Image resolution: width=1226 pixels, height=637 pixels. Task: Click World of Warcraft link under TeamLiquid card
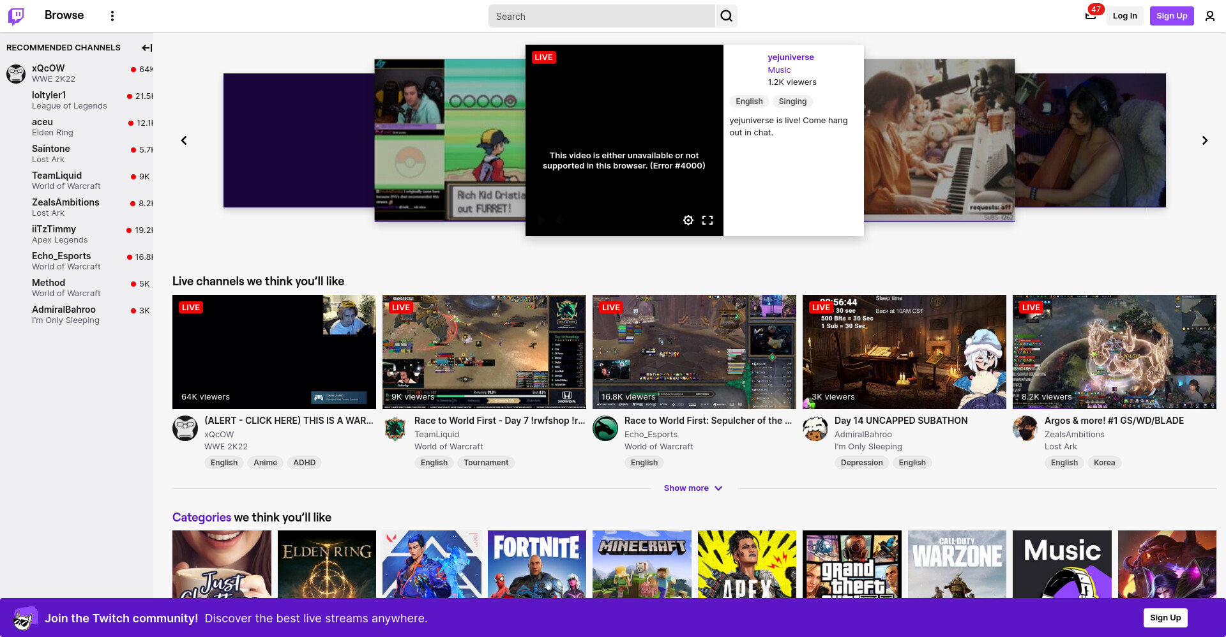448,447
